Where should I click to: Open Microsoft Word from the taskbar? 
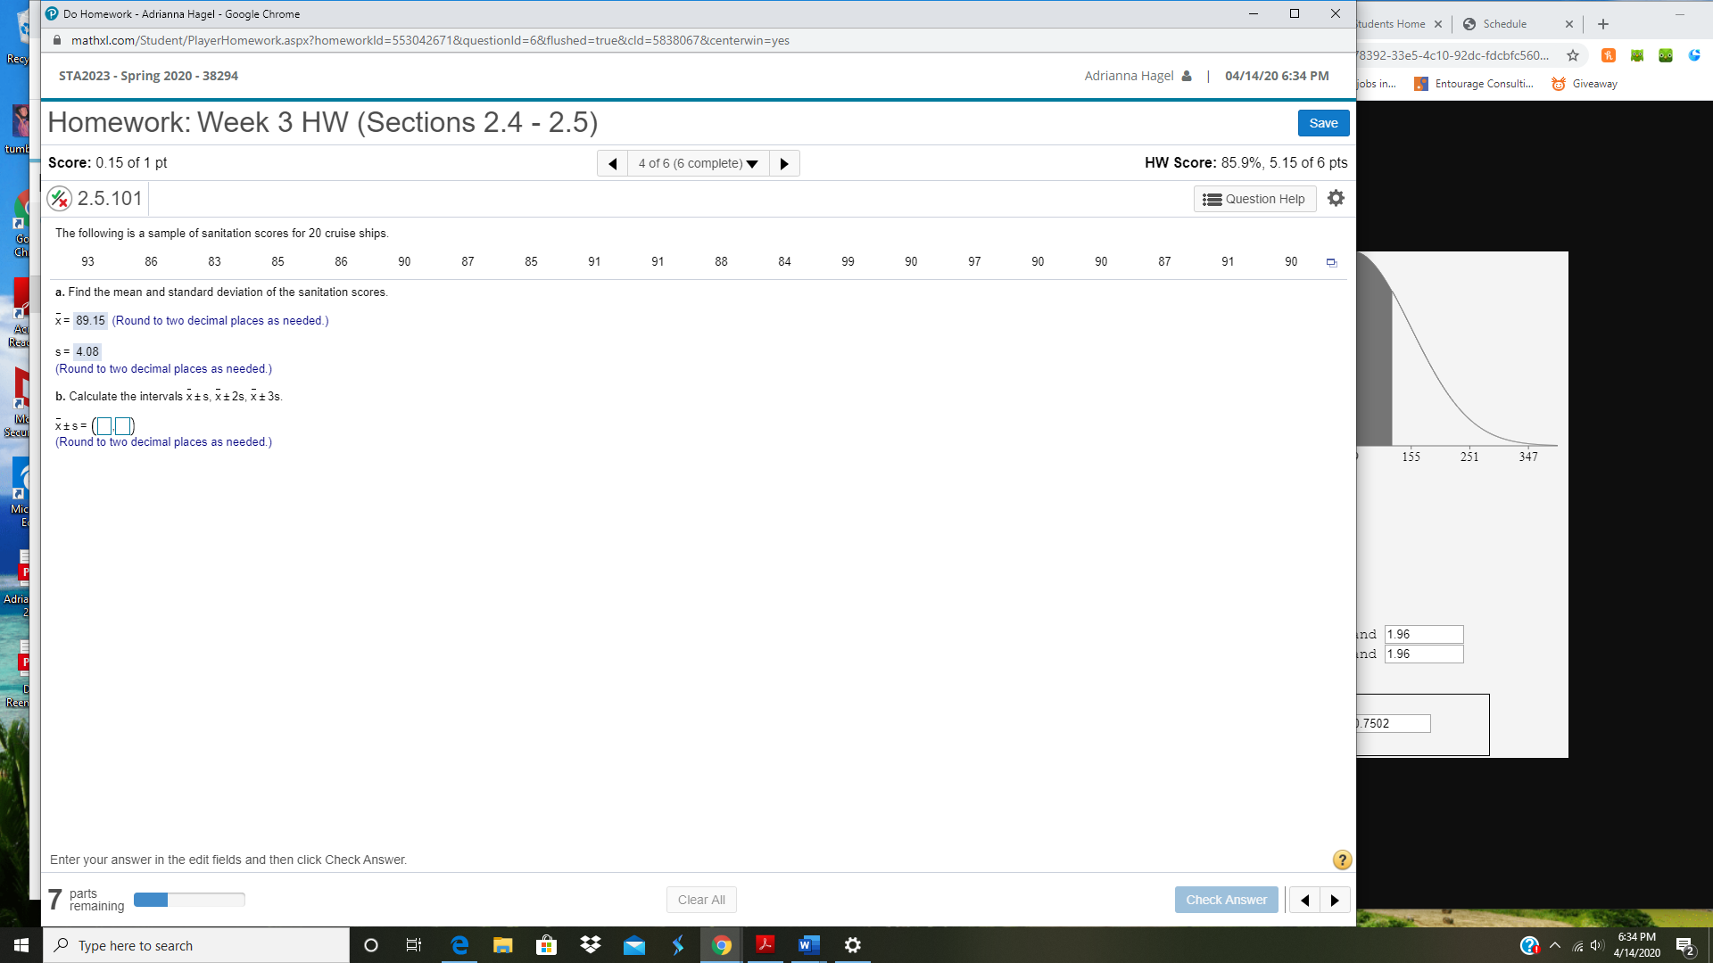point(809,944)
